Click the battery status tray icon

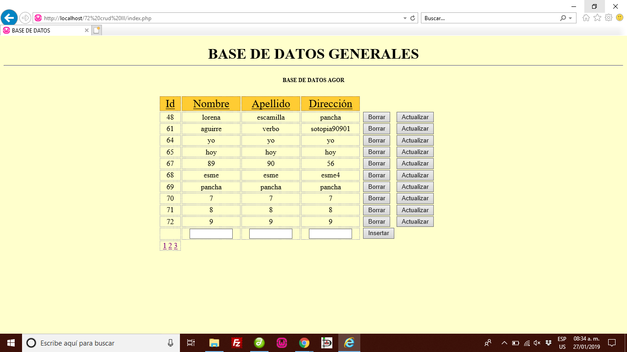click(515, 343)
